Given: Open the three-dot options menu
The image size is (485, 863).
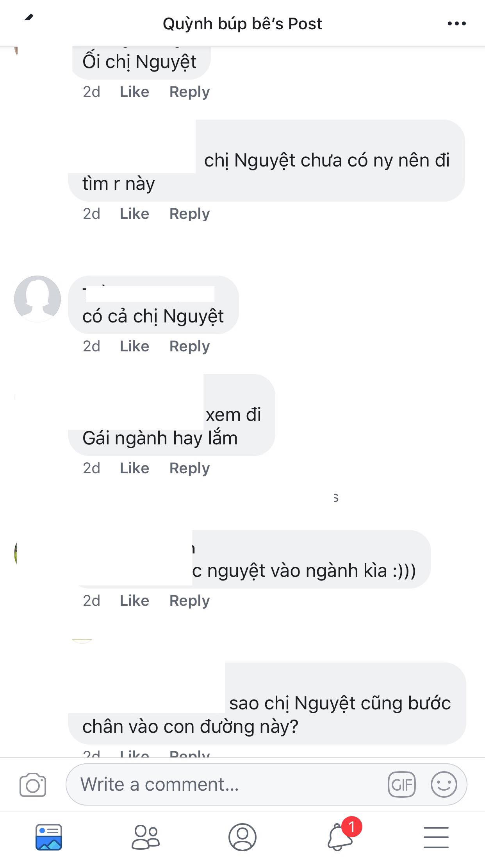Looking at the screenshot, I should [x=456, y=24].
